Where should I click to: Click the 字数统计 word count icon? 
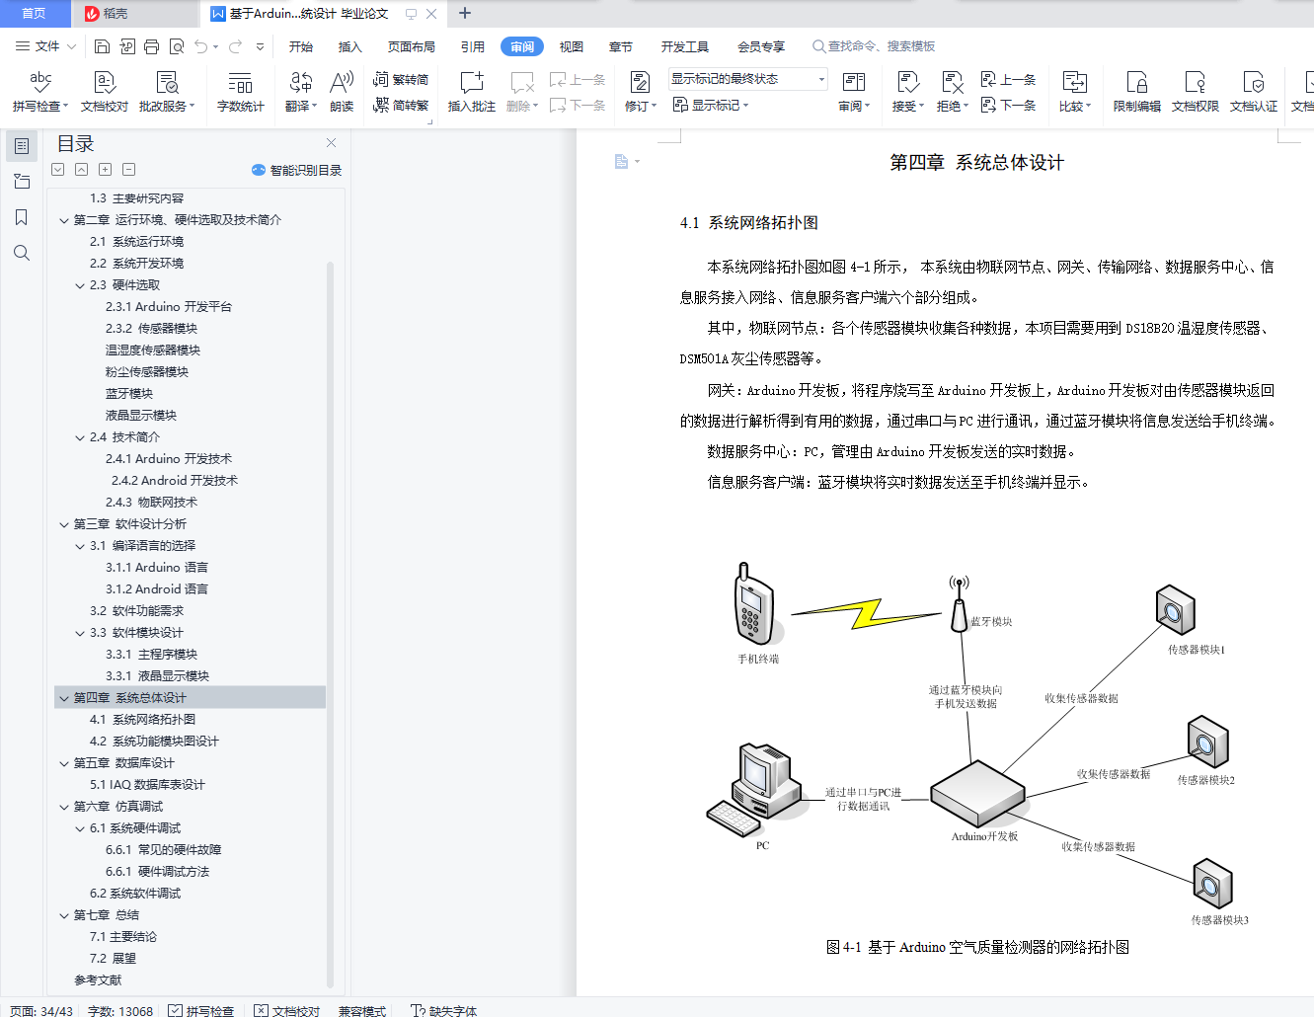click(x=240, y=91)
